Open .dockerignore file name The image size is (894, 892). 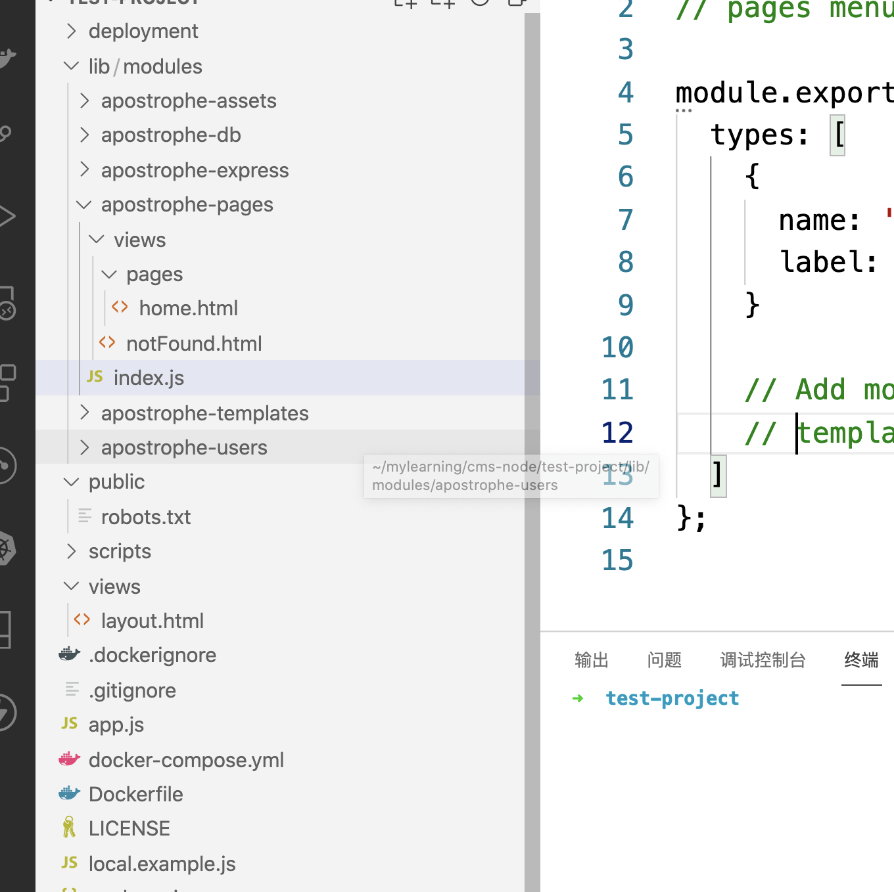pos(153,655)
